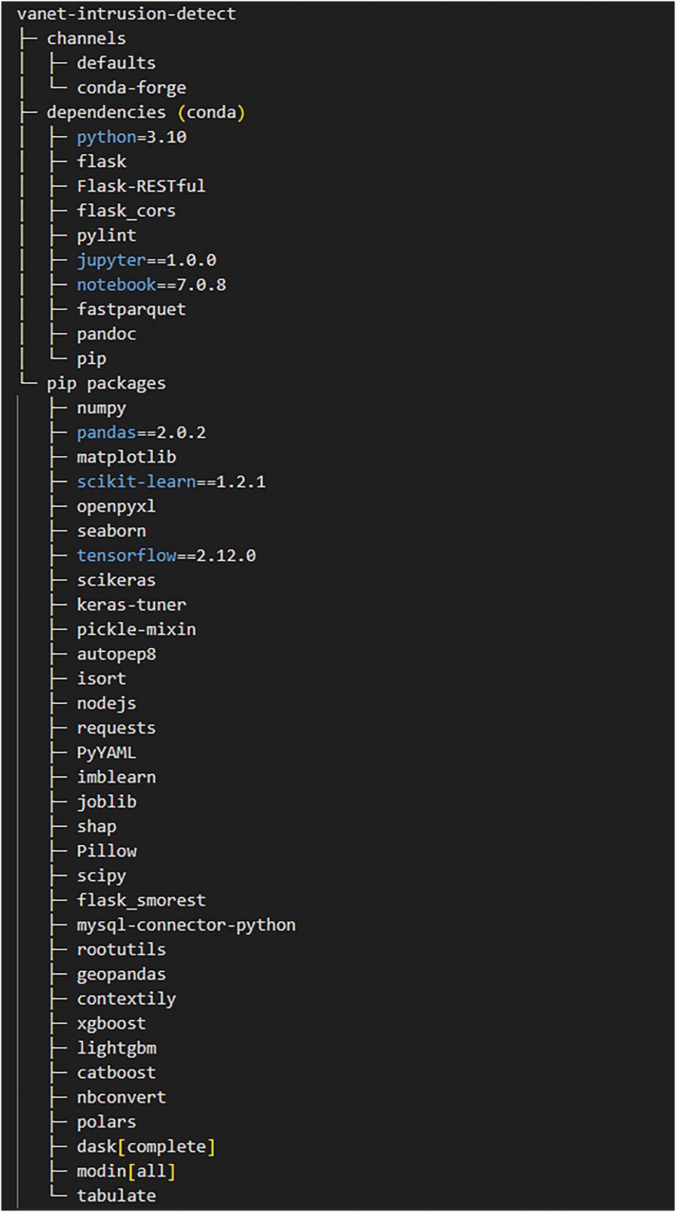Select the keras-tuner package entry
The height and width of the screenshot is (1212, 676).
[132, 605]
